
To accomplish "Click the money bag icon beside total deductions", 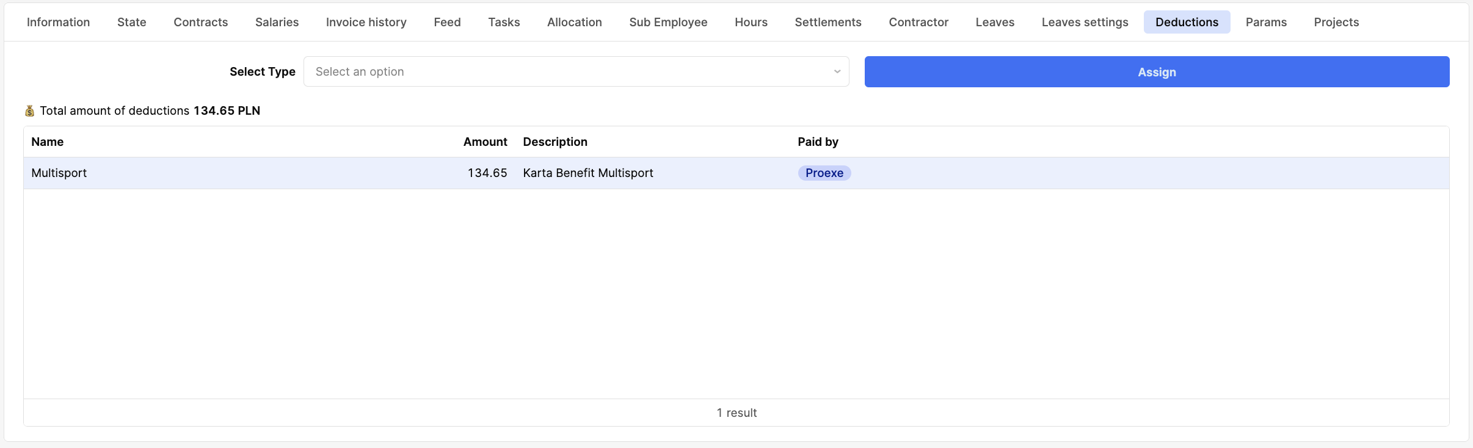I will (29, 110).
